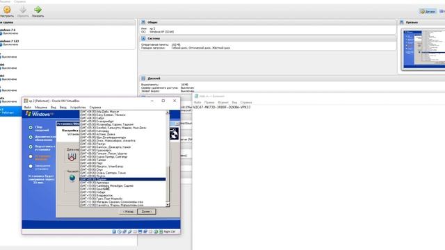The image size is (445, 250).
Task: Click the product key text in Notepad
Action: 222,108
